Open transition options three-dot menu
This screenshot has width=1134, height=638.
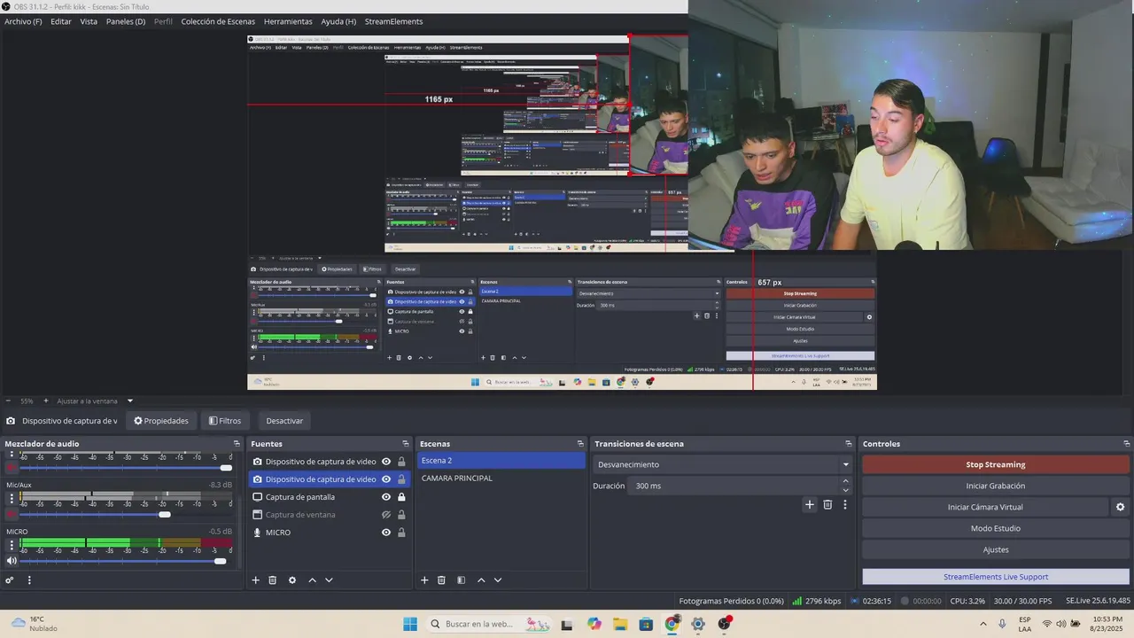pyautogui.click(x=845, y=504)
